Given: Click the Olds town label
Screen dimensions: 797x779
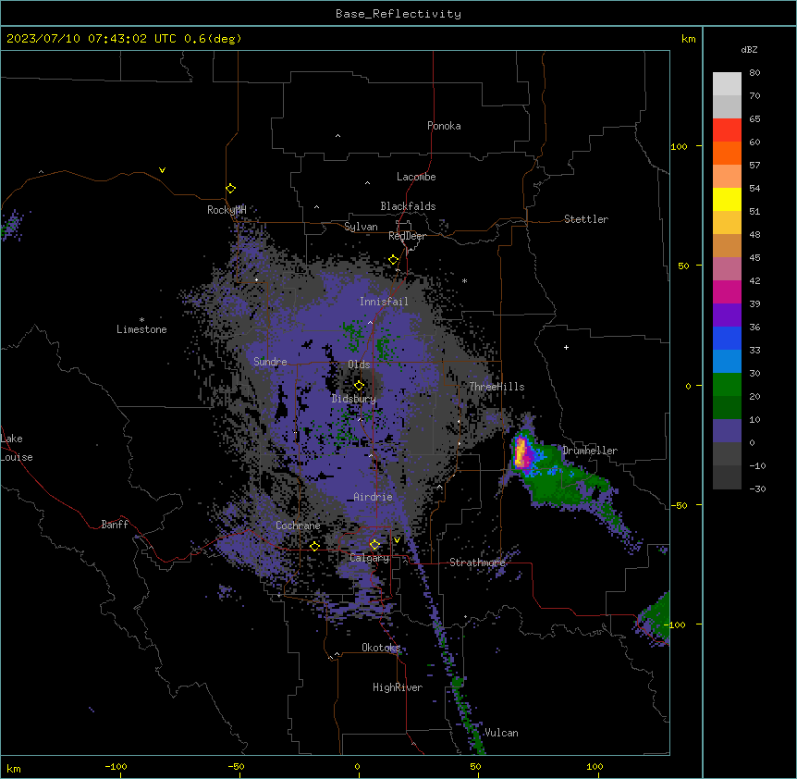Looking at the screenshot, I should point(359,365).
